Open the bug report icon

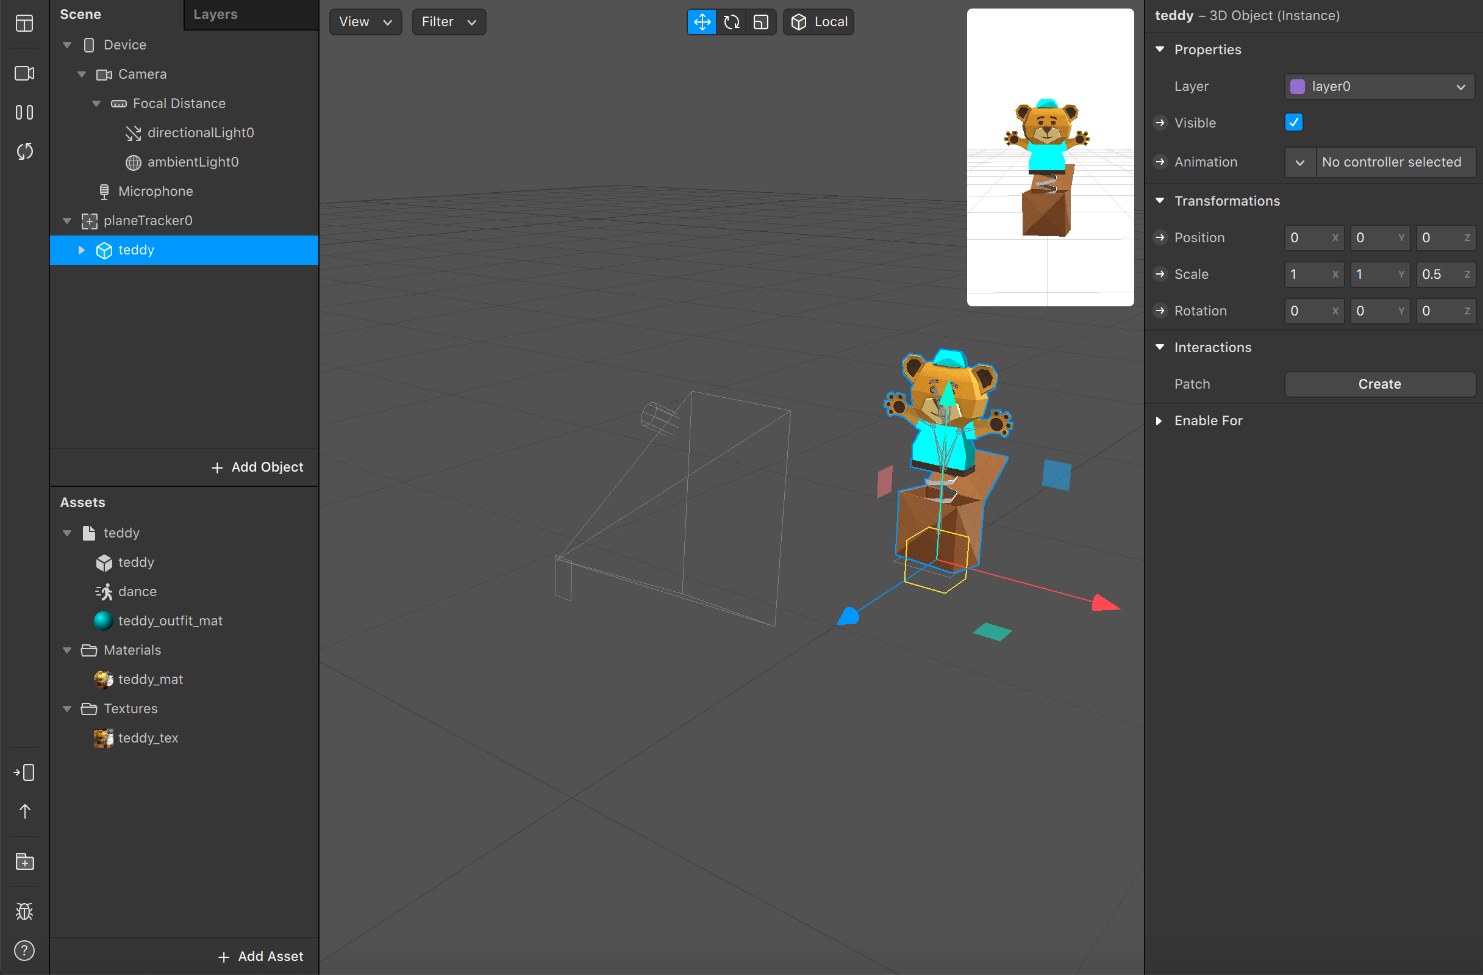pyautogui.click(x=24, y=912)
